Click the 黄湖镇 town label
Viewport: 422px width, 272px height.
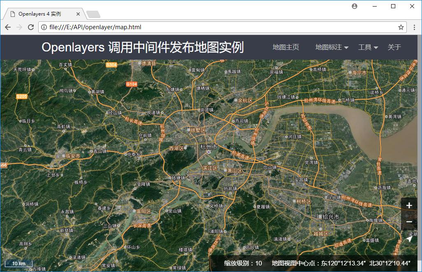pos(98,92)
